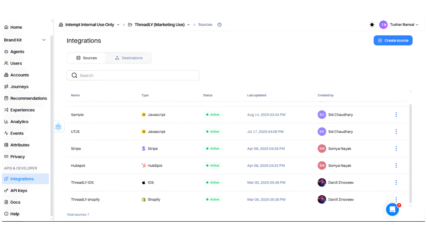This screenshot has width=427, height=240.
Task: Open the Intercom chat bubble
Action: (x=392, y=209)
